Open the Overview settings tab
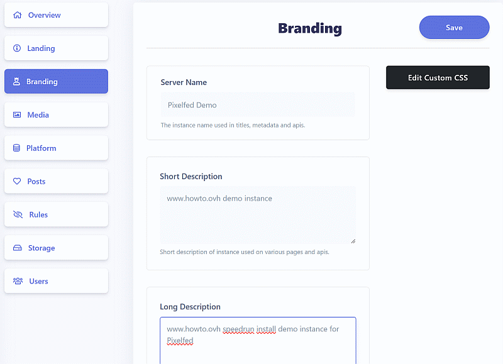503x364 pixels. click(45, 15)
